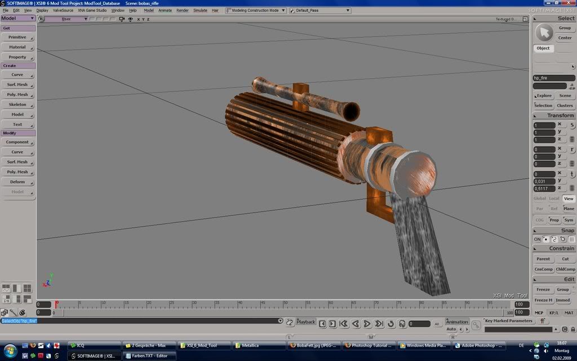The height and width of the screenshot is (361, 577).
Task: Open the Render menu
Action: click(x=183, y=10)
